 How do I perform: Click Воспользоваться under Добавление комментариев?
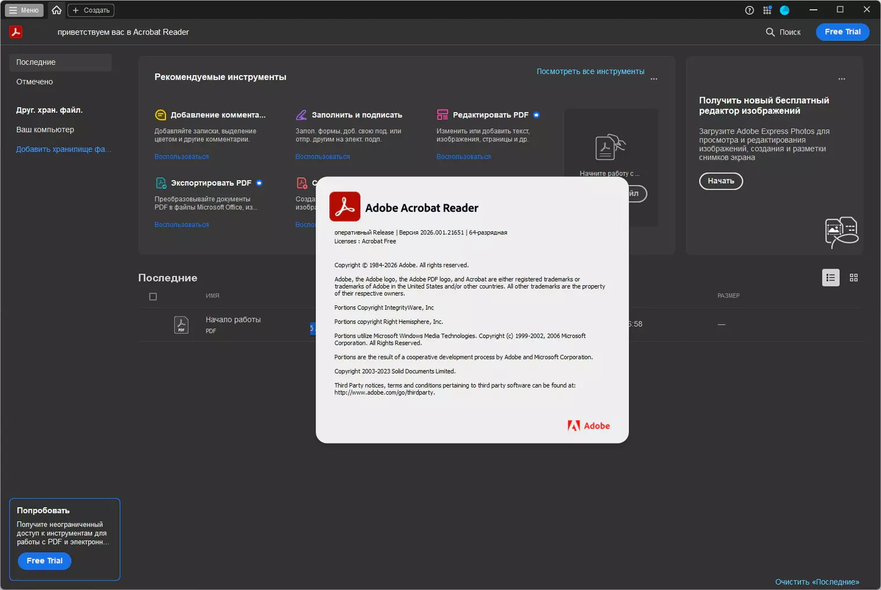tap(182, 157)
